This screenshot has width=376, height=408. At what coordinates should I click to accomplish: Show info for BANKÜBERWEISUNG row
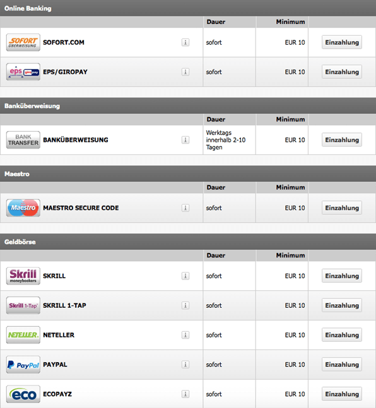click(185, 140)
